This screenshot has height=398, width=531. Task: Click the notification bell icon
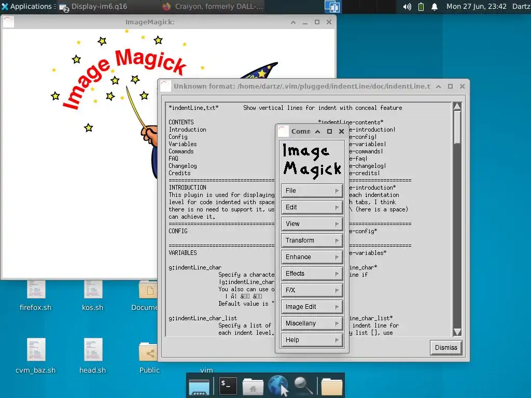pos(435,6)
